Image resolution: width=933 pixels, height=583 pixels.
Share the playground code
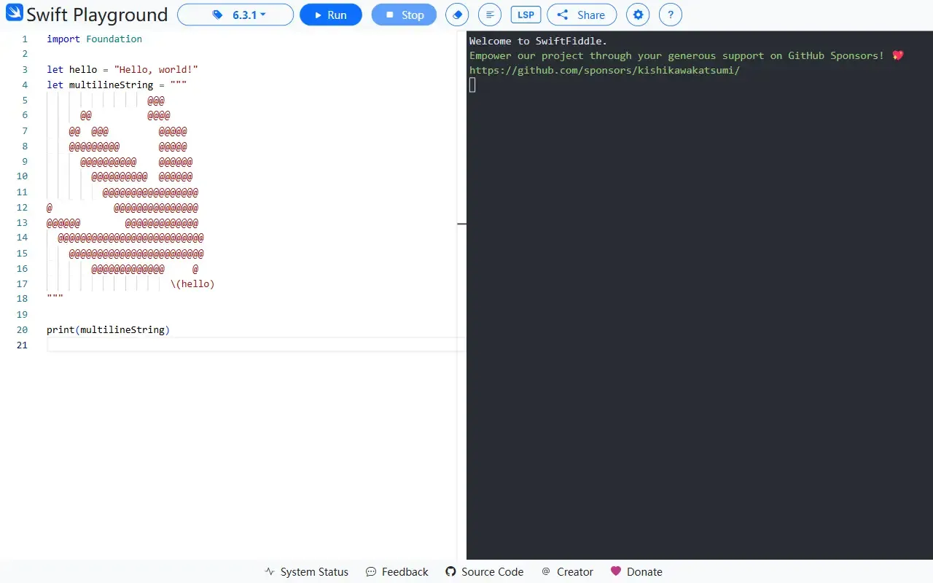[x=582, y=15]
